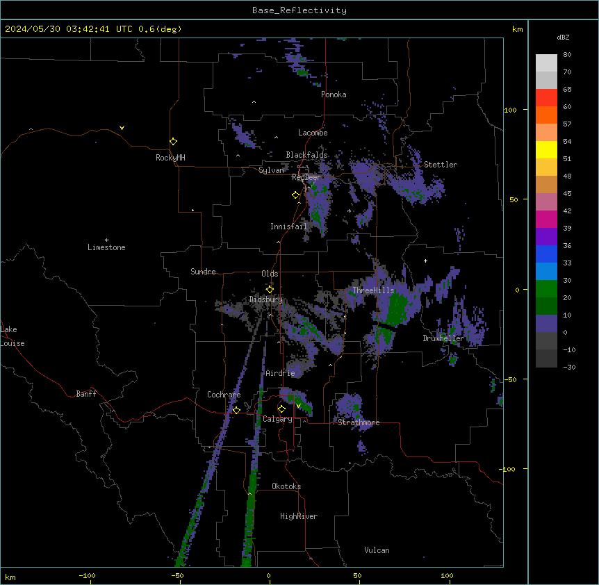Click the Olds town label
Screen dimensions: 599x585
[270, 274]
